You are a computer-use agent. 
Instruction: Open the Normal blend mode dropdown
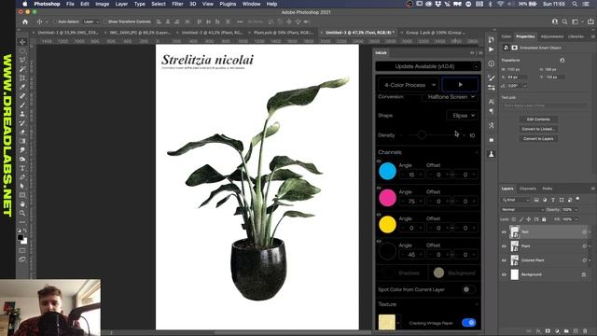pyautogui.click(x=522, y=209)
